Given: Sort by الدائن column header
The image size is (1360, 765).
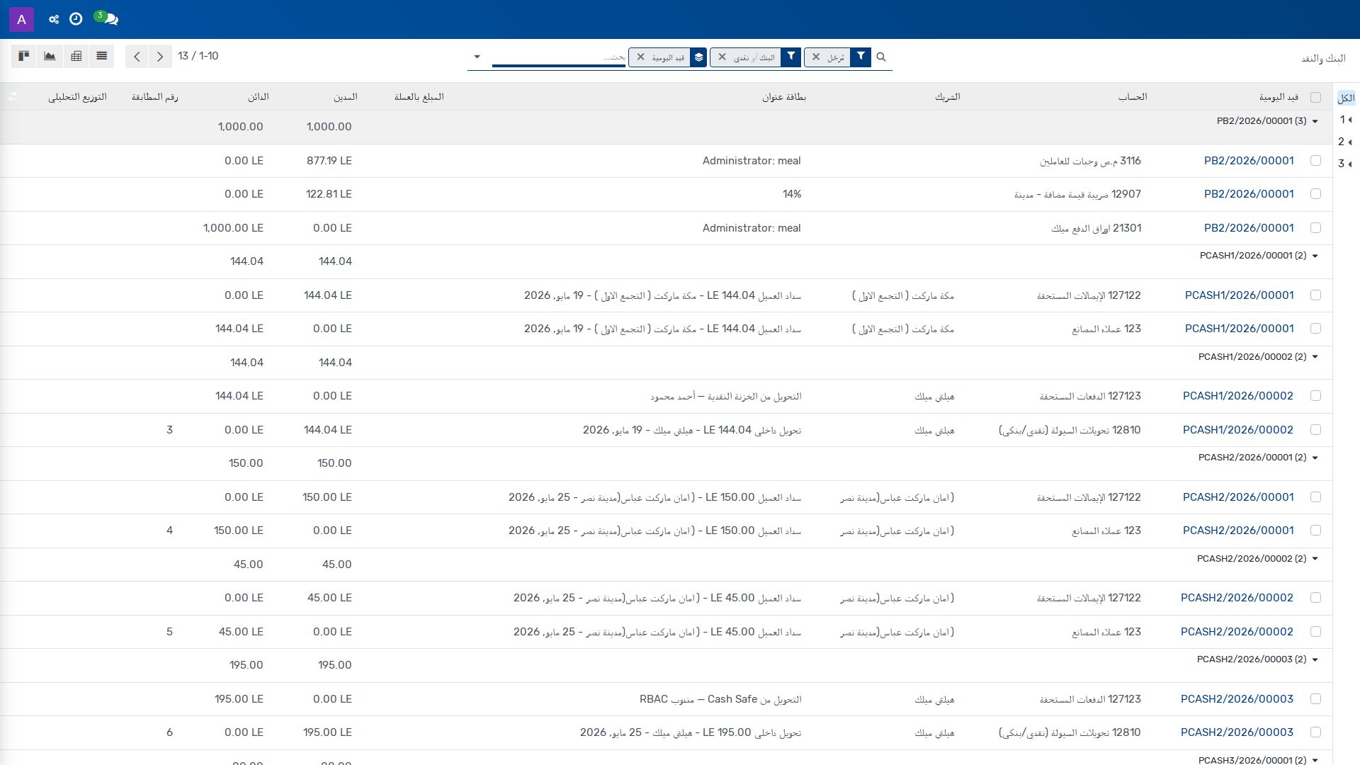Looking at the screenshot, I should point(258,97).
